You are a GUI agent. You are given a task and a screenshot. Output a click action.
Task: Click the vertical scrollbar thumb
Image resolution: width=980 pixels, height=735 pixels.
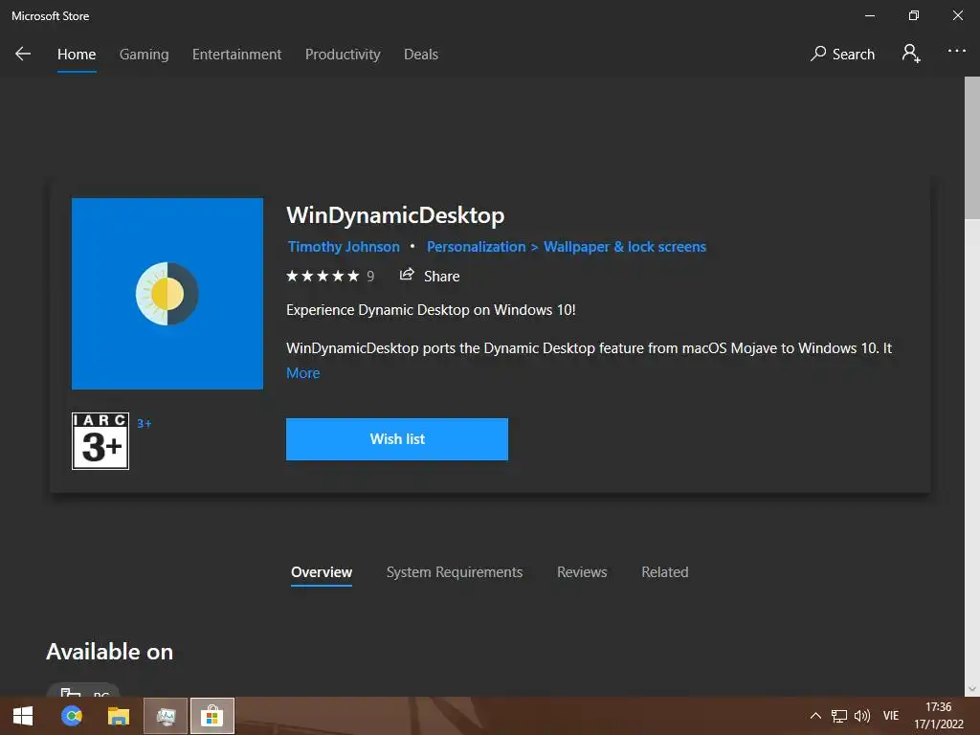click(x=972, y=147)
